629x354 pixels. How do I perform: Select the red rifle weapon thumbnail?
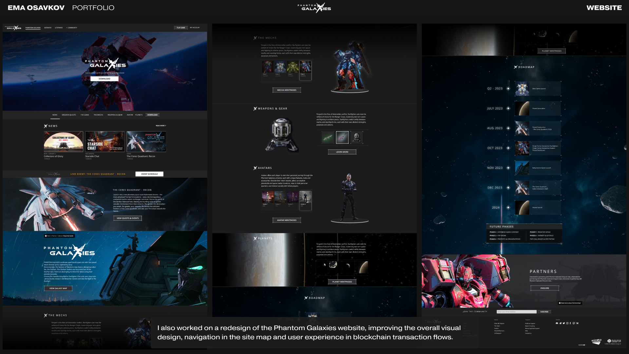click(342, 138)
